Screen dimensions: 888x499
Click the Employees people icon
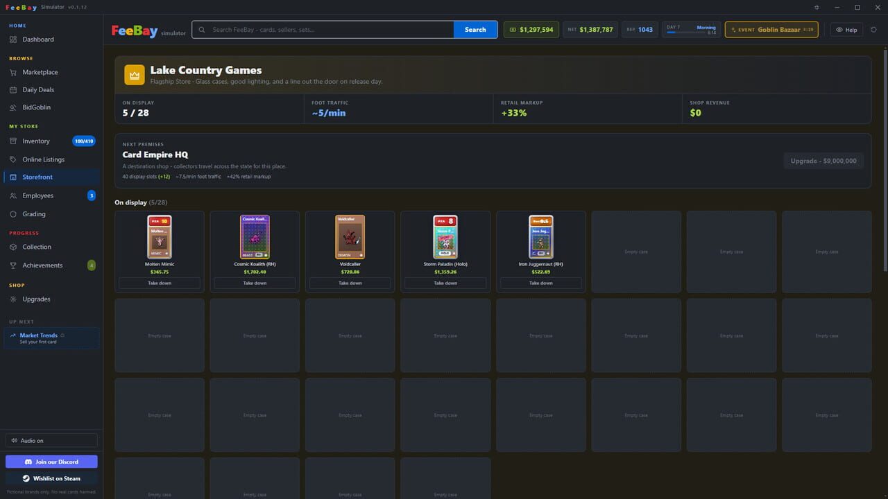coord(13,195)
